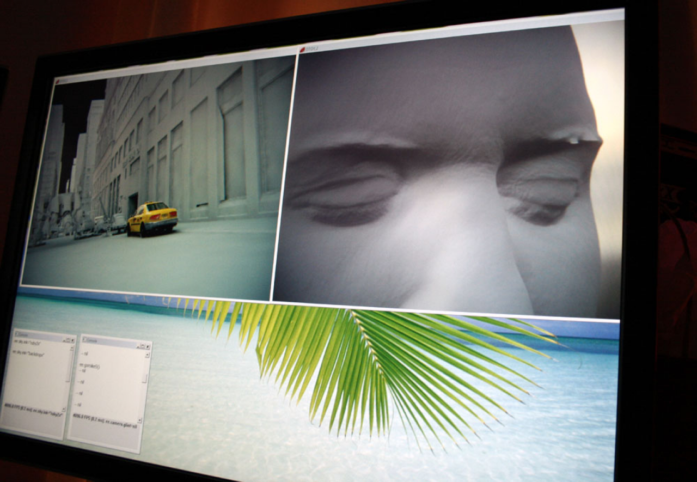Click the right console's scroll down arrow

(x=139, y=420)
